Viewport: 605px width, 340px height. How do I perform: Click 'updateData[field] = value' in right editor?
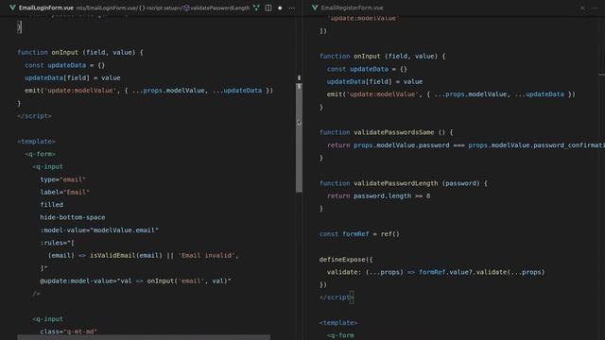point(374,82)
